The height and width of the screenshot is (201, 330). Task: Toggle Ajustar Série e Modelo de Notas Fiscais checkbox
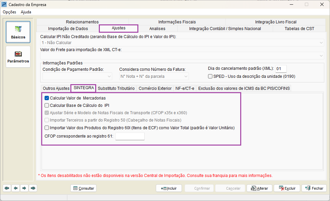(x=47, y=113)
